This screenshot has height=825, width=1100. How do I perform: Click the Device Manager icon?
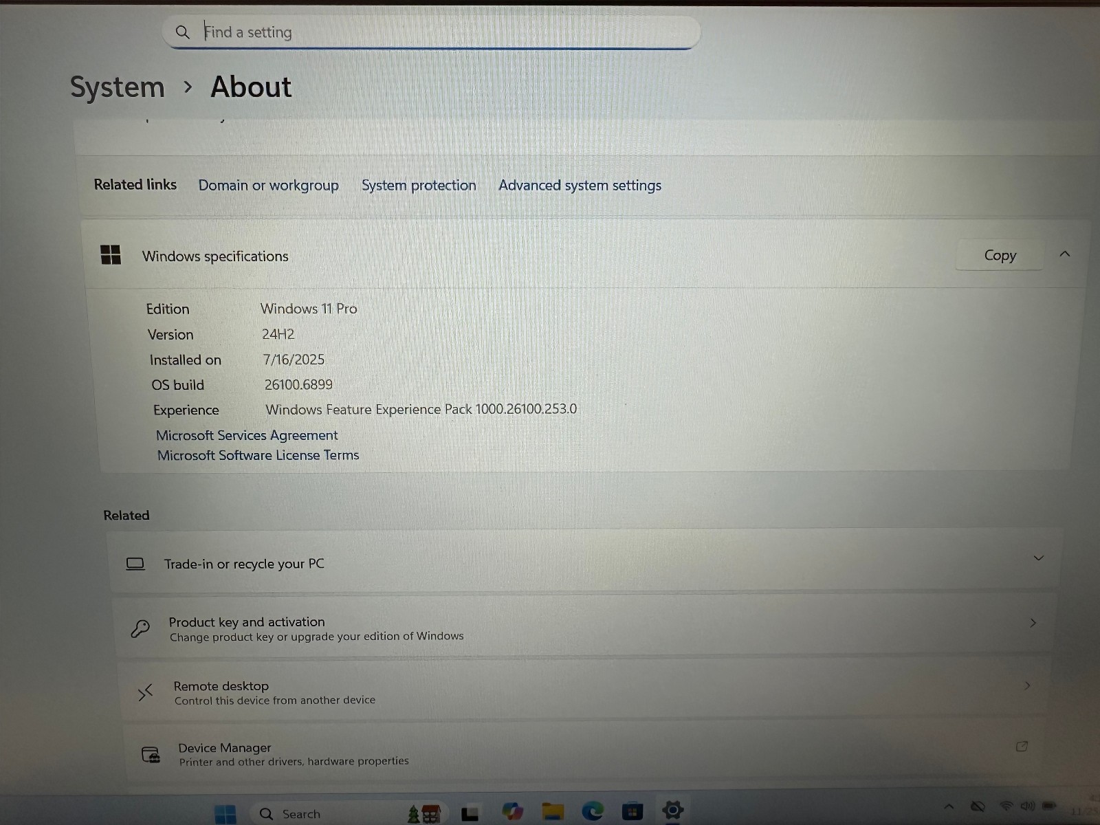coord(151,755)
